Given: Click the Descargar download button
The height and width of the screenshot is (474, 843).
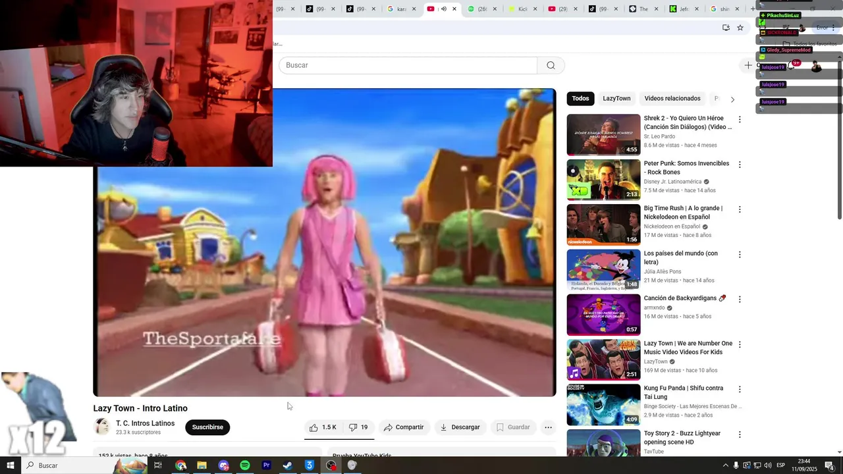Looking at the screenshot, I should click(x=460, y=427).
